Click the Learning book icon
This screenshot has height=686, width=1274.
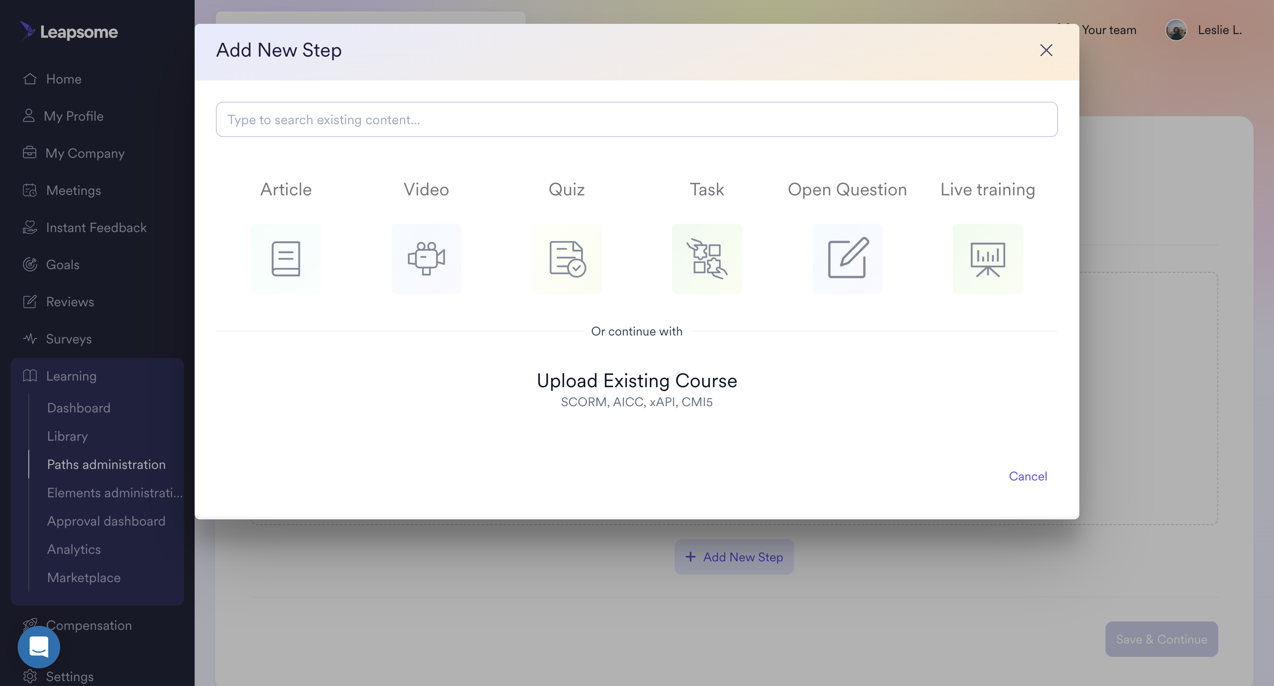tap(30, 376)
